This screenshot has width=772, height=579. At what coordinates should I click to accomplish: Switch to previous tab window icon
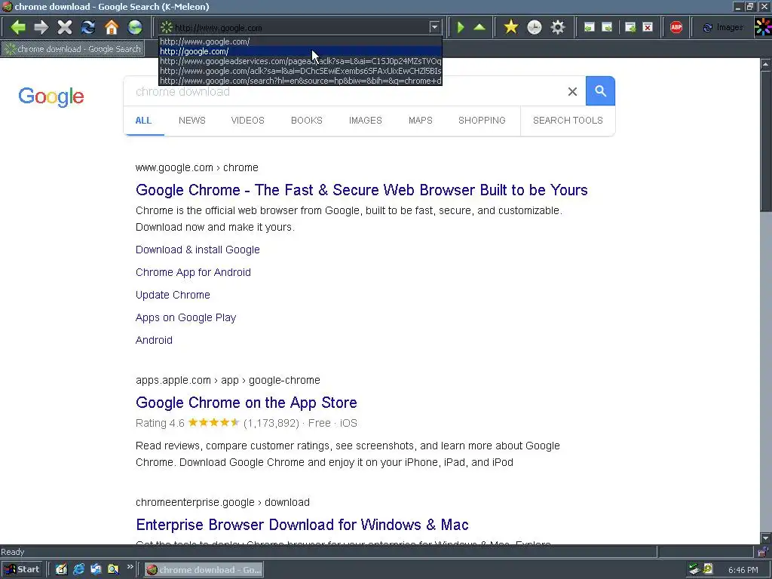click(x=589, y=27)
